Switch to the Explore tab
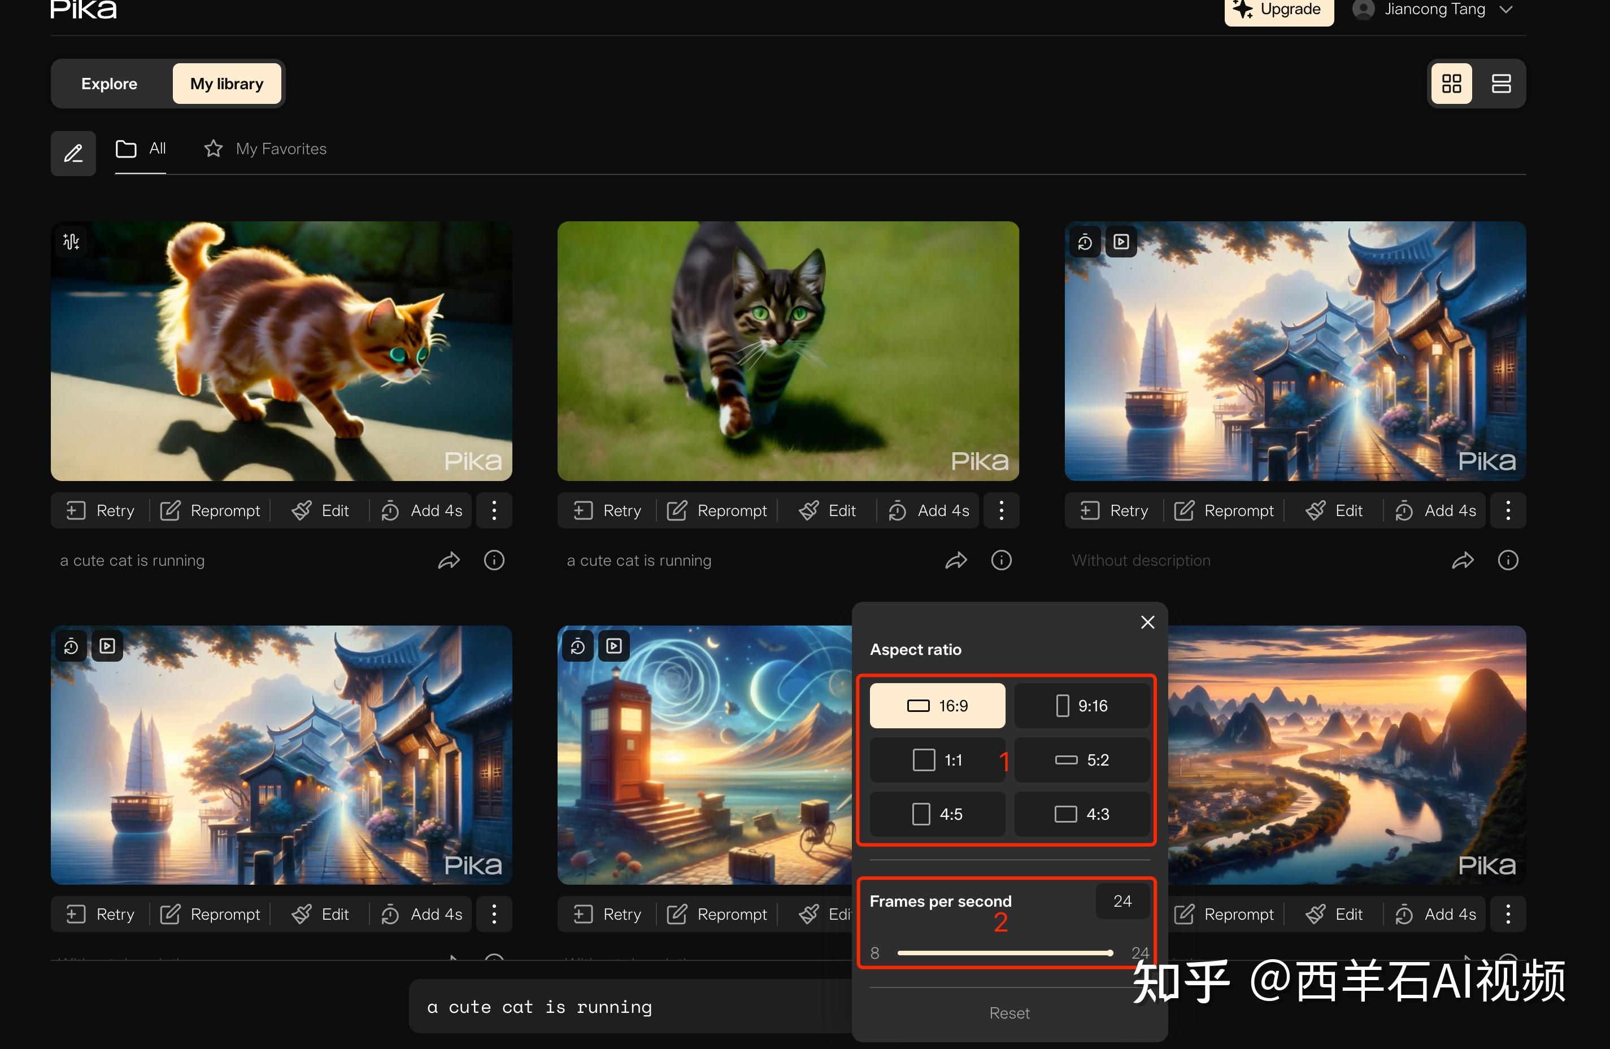 point(109,84)
